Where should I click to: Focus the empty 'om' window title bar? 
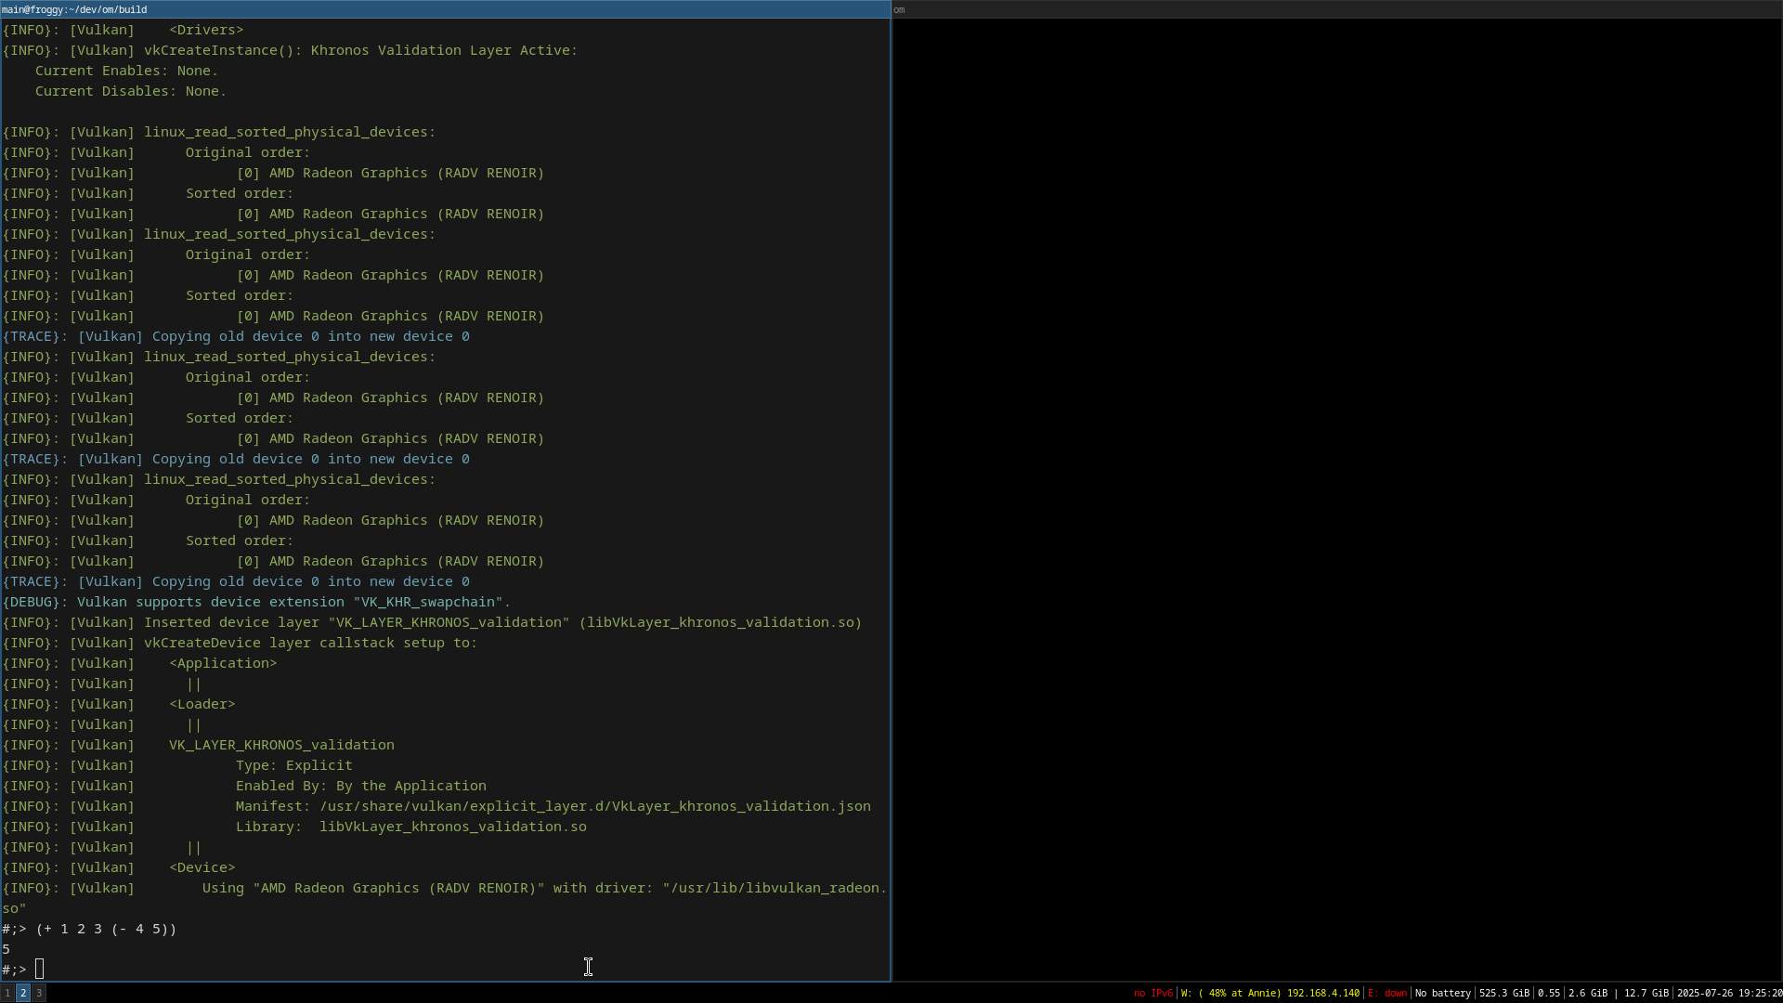(1337, 9)
